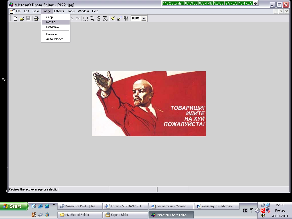Pick the magnifying glass Zoom tool
The height and width of the screenshot is (219, 292).
click(92, 19)
